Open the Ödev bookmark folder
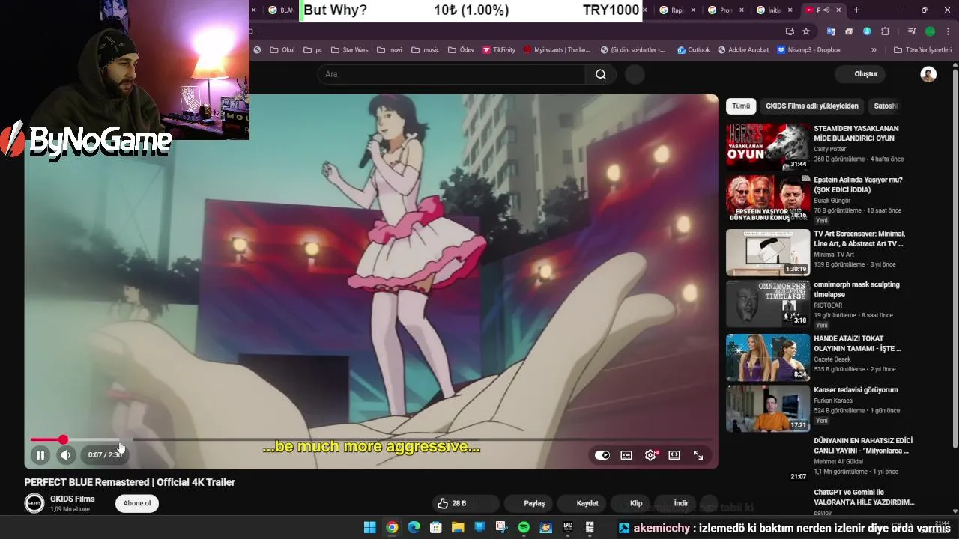 [x=461, y=50]
